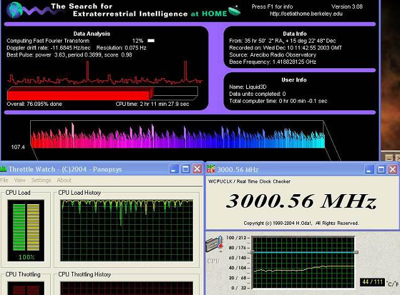Viewport: 400px width, 295px height.
Task: Click the 100% CPU load value
Action: (26, 257)
